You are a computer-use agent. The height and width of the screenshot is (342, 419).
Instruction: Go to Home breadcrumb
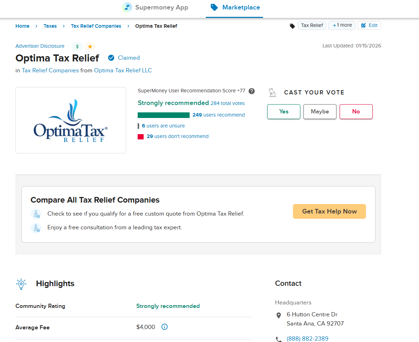click(x=22, y=26)
